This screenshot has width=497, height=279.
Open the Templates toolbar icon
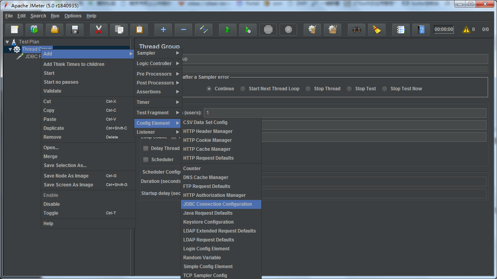coord(35,29)
